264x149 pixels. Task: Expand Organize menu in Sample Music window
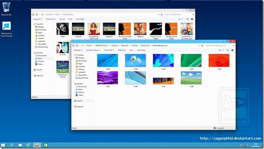37,19
